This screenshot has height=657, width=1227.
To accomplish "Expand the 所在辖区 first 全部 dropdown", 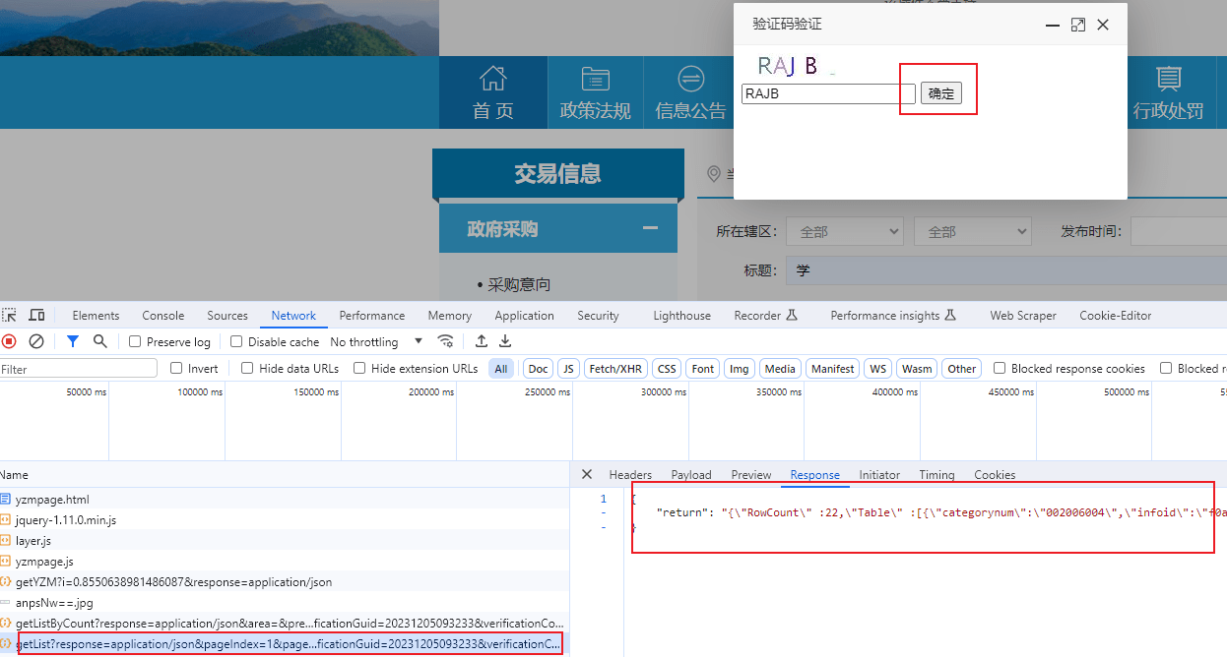I will coord(844,232).
